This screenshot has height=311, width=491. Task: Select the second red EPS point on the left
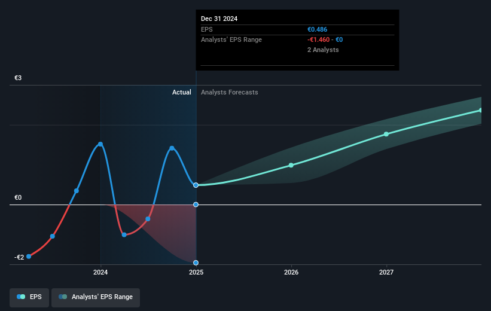click(53, 236)
